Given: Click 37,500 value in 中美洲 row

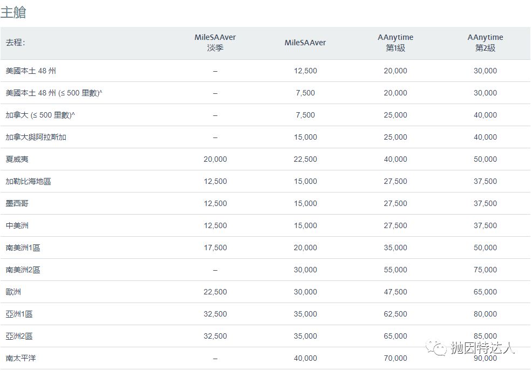Looking at the screenshot, I should pos(485,225).
